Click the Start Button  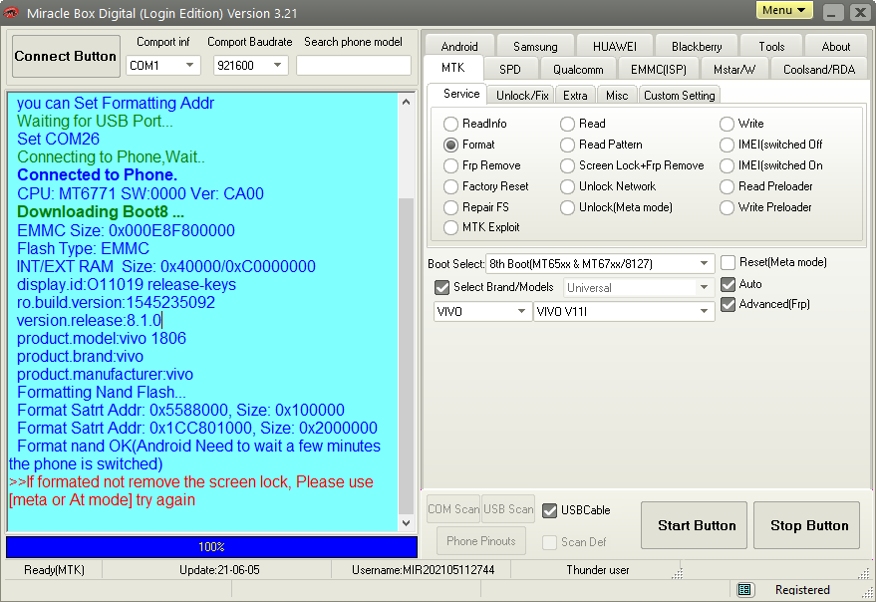click(x=694, y=525)
